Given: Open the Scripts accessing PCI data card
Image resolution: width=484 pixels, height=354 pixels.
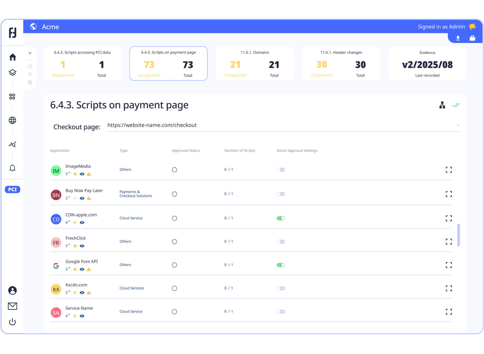Looking at the screenshot, I should (x=82, y=64).
